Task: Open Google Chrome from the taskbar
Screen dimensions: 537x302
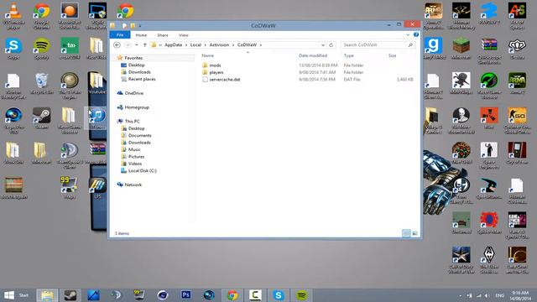Action: pyautogui.click(x=232, y=294)
